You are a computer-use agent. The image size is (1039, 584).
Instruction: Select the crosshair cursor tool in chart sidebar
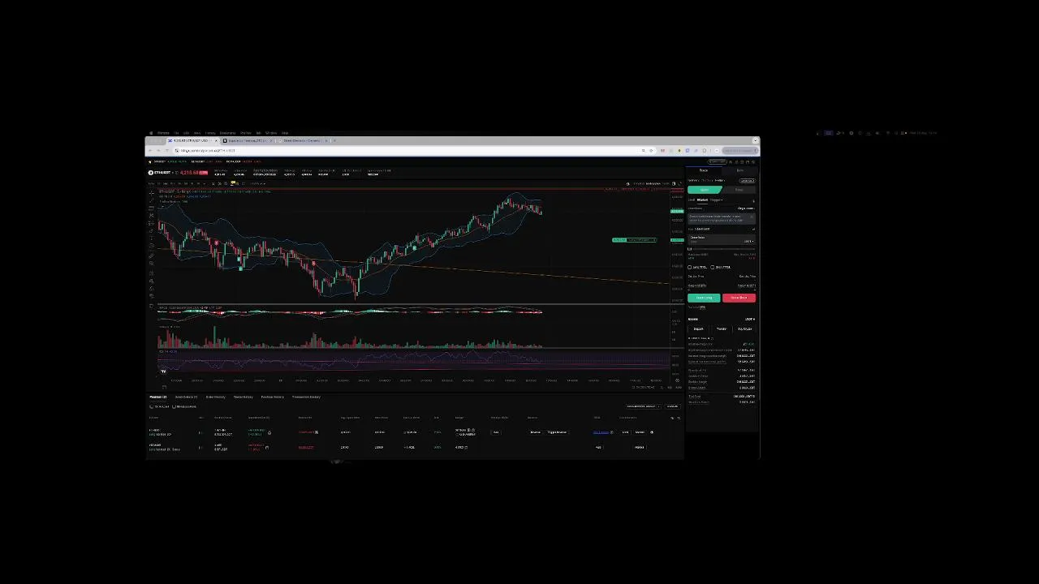click(152, 193)
